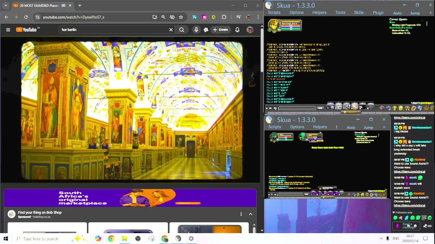Reload the YouTube page

26,17
